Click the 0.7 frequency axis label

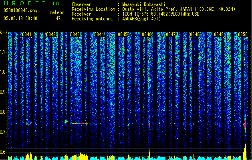pyautogui.click(x=4, y=132)
